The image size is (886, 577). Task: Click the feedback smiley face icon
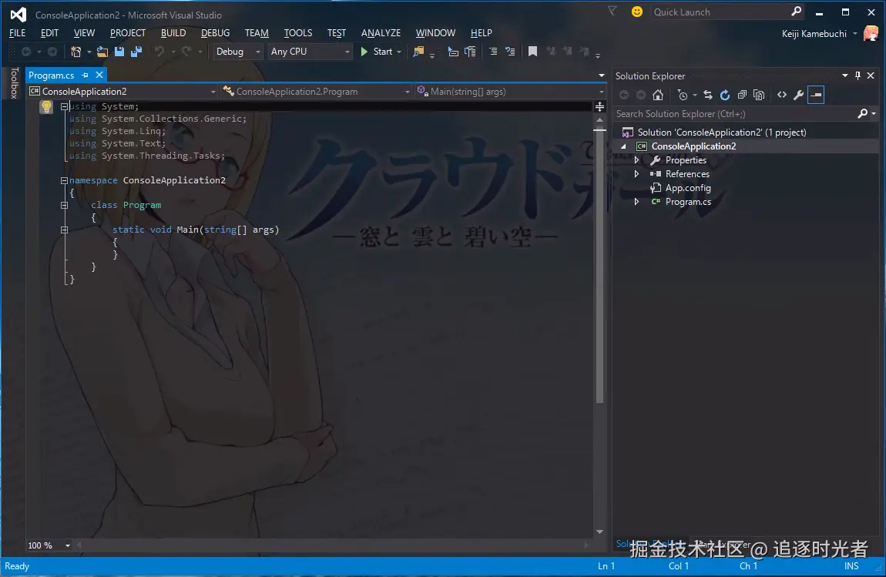[637, 12]
